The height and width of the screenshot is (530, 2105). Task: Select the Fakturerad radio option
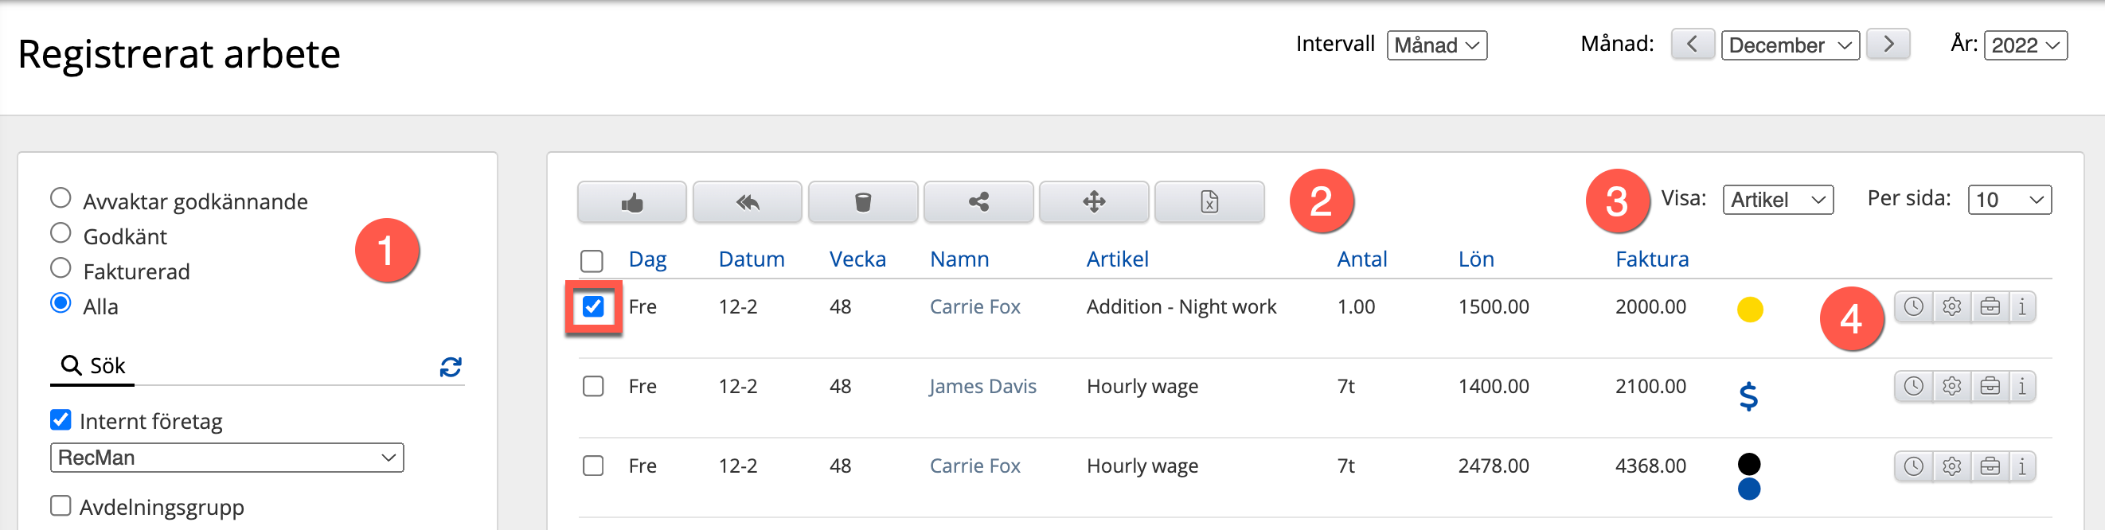click(61, 269)
